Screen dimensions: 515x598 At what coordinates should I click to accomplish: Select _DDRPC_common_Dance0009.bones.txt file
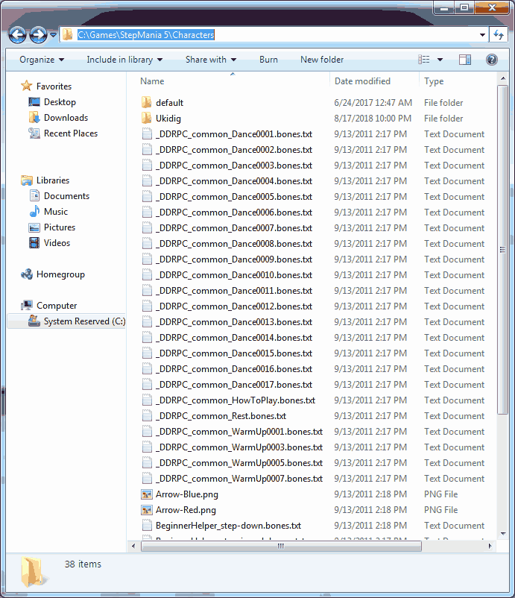(x=234, y=259)
